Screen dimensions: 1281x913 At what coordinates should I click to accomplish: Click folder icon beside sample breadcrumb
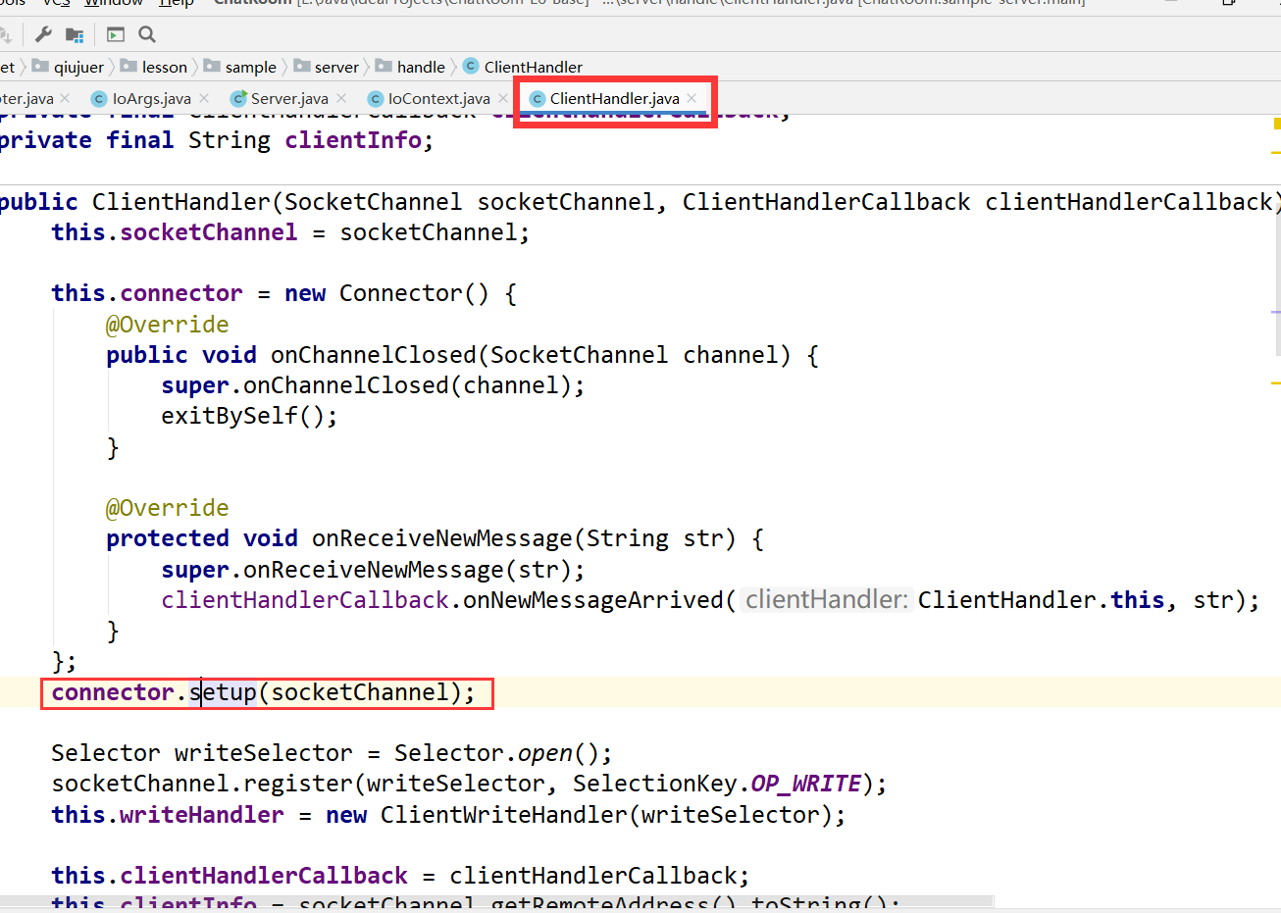pyautogui.click(x=212, y=66)
